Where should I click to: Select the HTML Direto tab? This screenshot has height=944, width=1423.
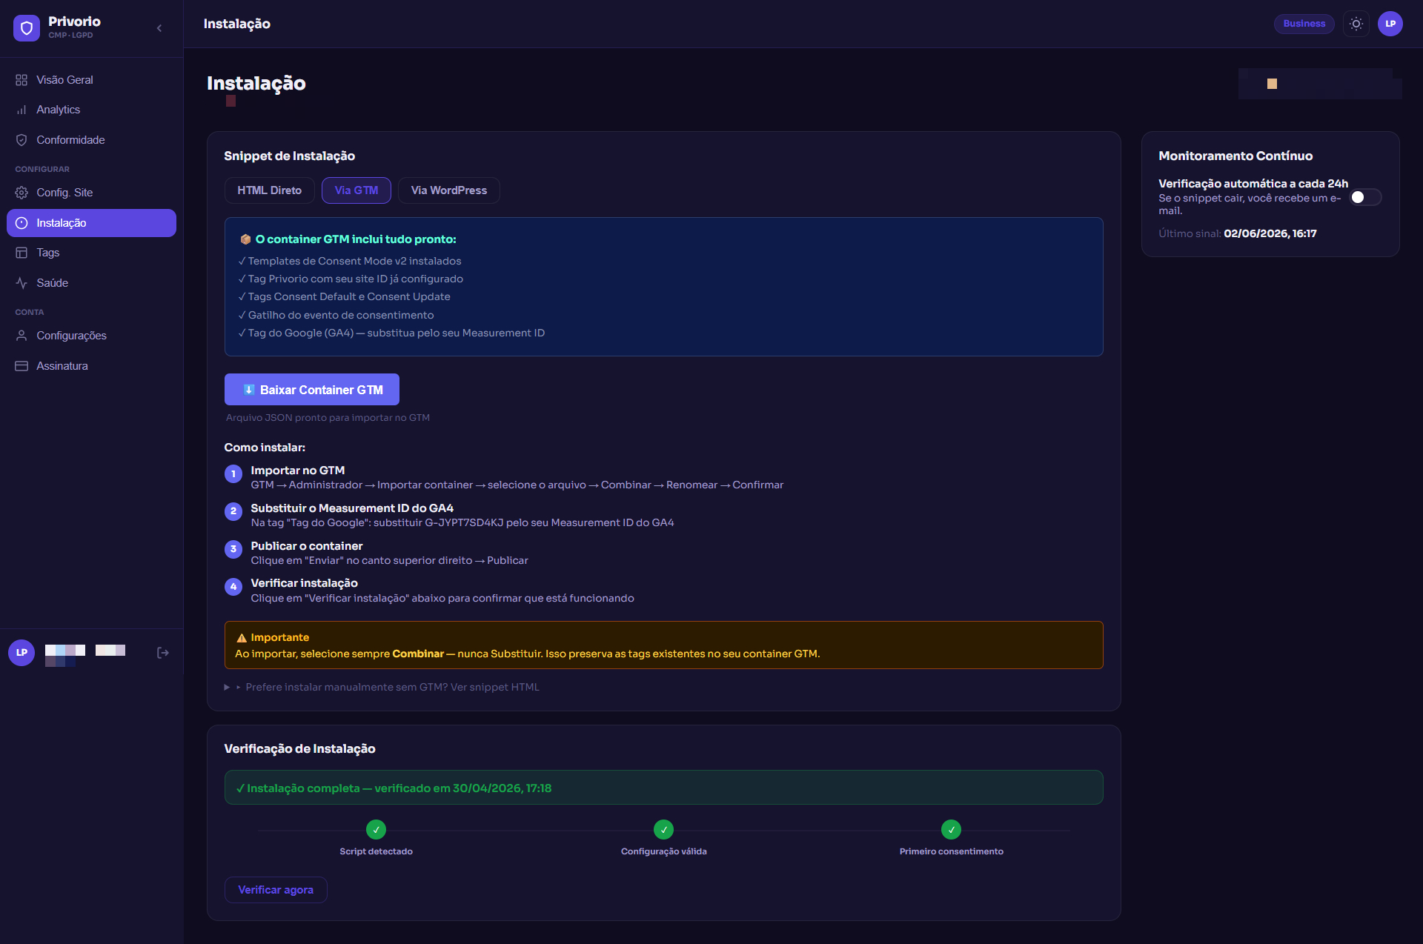(270, 190)
